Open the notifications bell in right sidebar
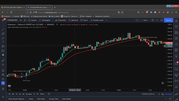 pos(176,87)
